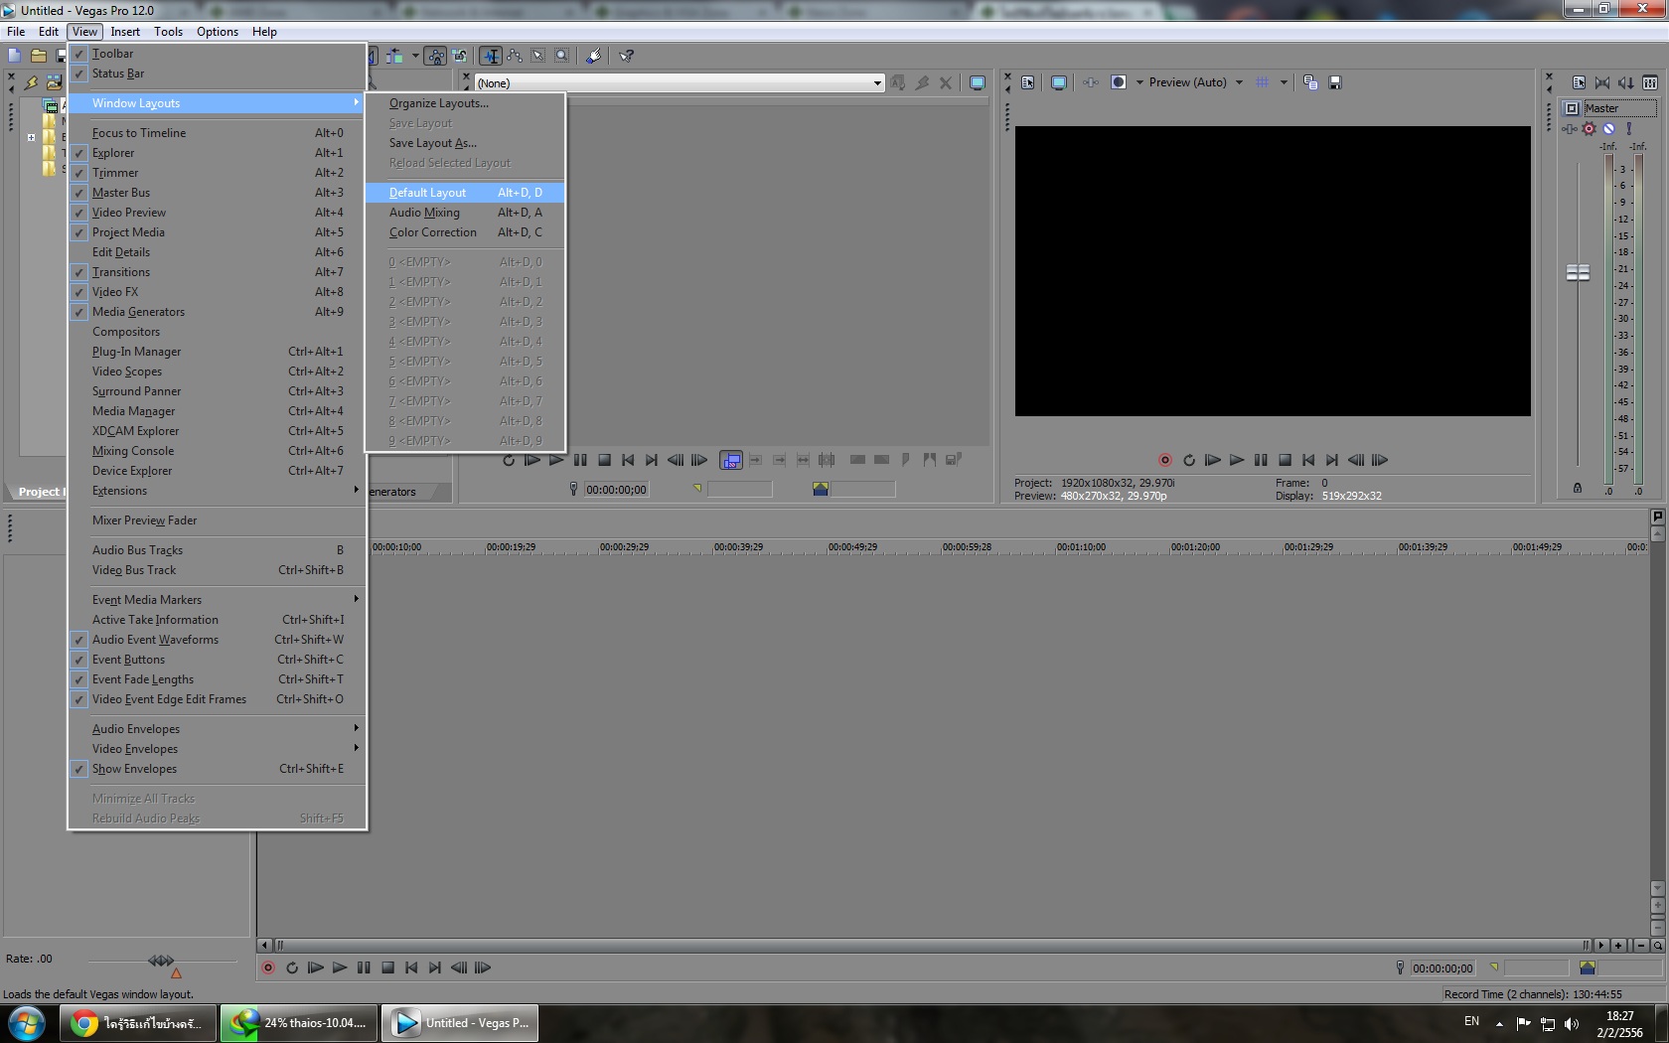1669x1043 pixels.
Task: Click the lock fader channels icon
Action: 1578,488
